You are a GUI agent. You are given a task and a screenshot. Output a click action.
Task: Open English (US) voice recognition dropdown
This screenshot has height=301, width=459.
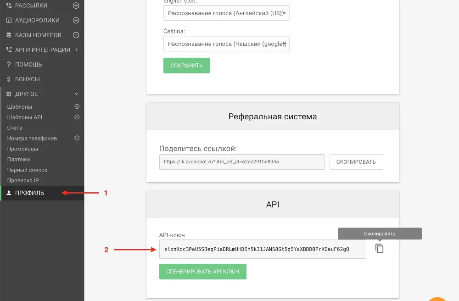pos(226,13)
